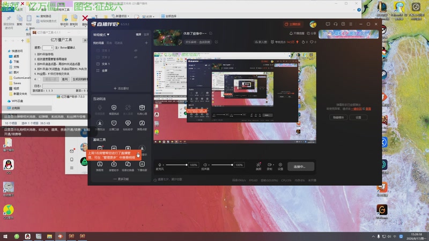Open the microphone device dropdown arrow
429x241 pixels.
(164, 165)
